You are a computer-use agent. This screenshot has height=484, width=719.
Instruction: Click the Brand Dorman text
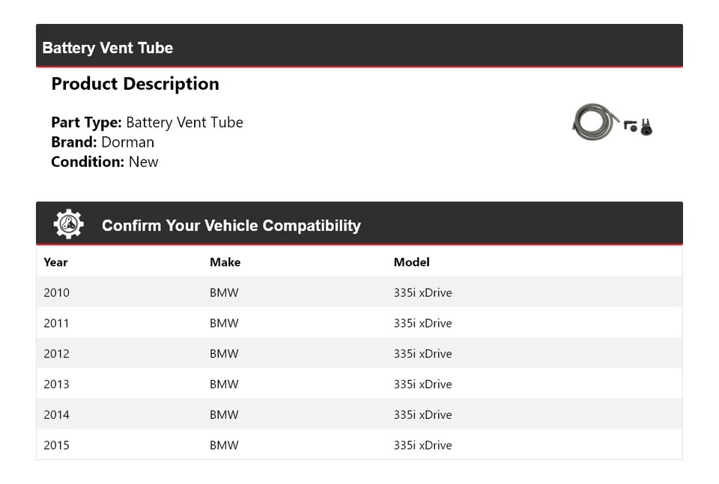[103, 142]
